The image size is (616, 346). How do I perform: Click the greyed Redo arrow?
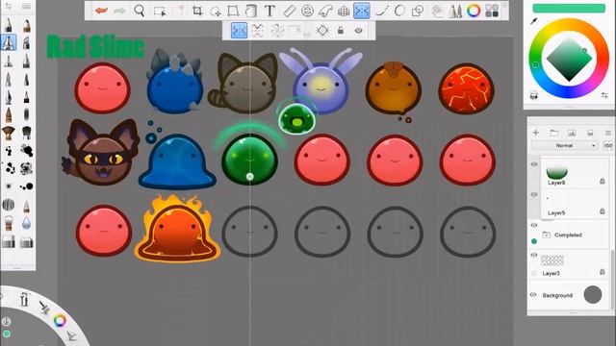(119, 11)
